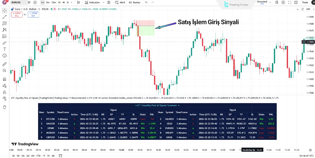Select the ruler measure tool
The height and width of the screenshot is (158, 315).
[x=4, y=64]
